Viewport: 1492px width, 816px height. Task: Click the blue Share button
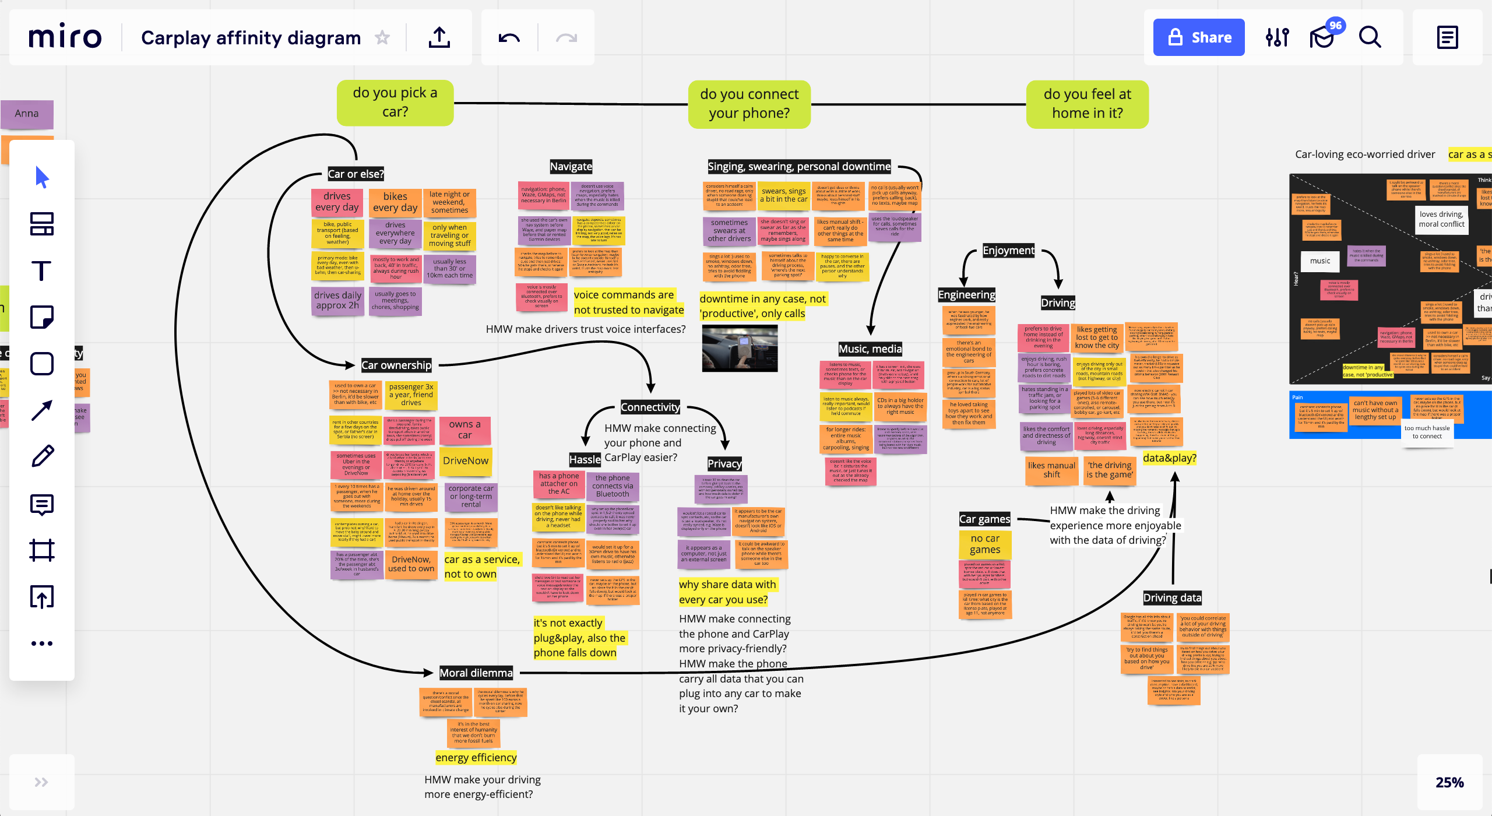(1199, 37)
